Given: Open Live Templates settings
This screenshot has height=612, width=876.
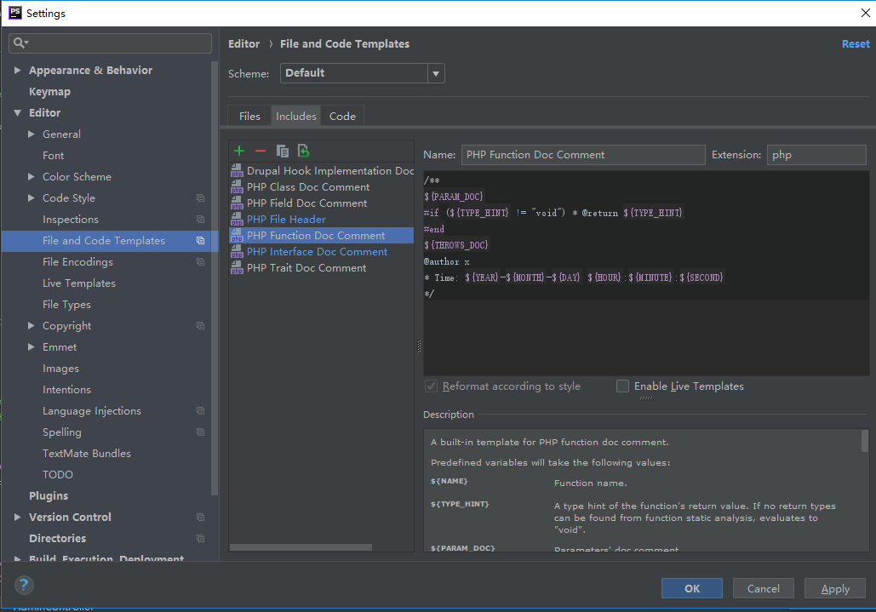Looking at the screenshot, I should [79, 283].
